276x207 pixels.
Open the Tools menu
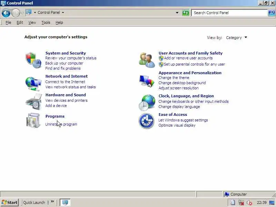point(46,22)
